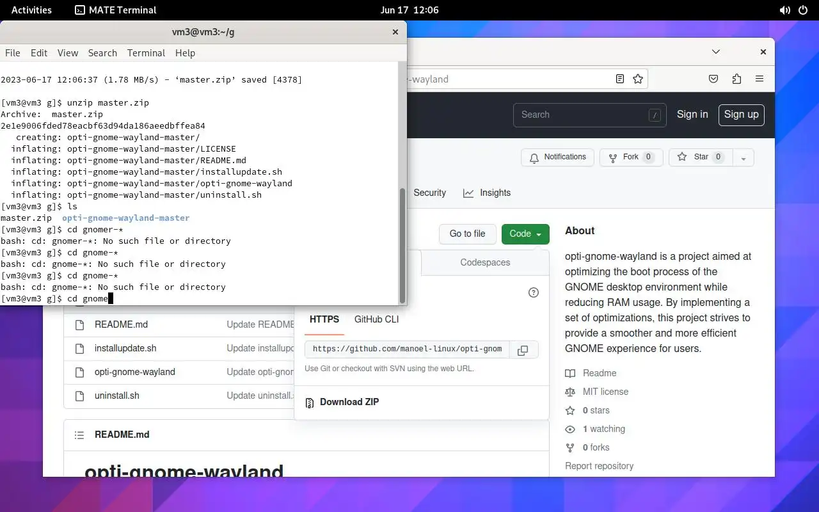Click the GitHub Sign up button
The image size is (819, 512).
(741, 115)
